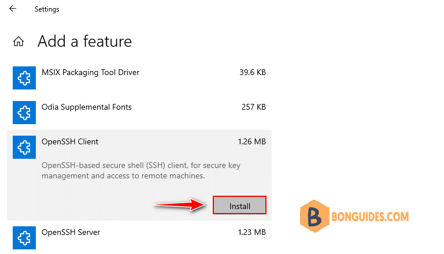Click the OpenSSH Client description text
Image resolution: width=444 pixels, height=254 pixels.
tap(141, 170)
